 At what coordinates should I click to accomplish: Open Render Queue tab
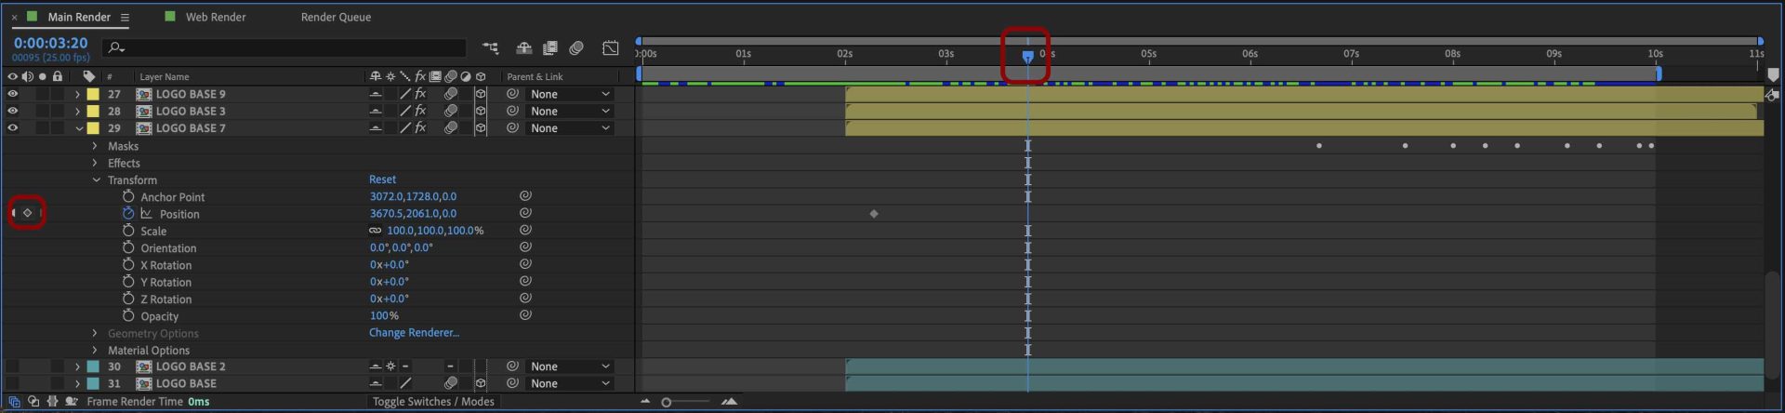[x=336, y=17]
